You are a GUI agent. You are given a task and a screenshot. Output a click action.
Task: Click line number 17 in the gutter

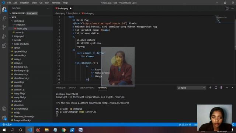point(59,60)
